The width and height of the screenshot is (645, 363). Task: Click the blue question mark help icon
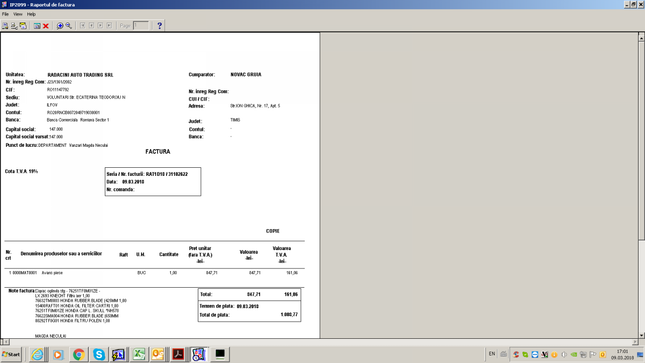tap(160, 25)
